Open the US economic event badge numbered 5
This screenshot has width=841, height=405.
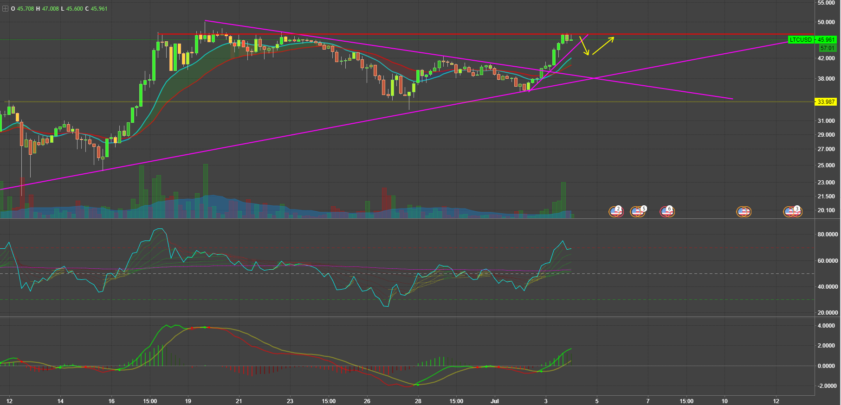[x=637, y=211]
